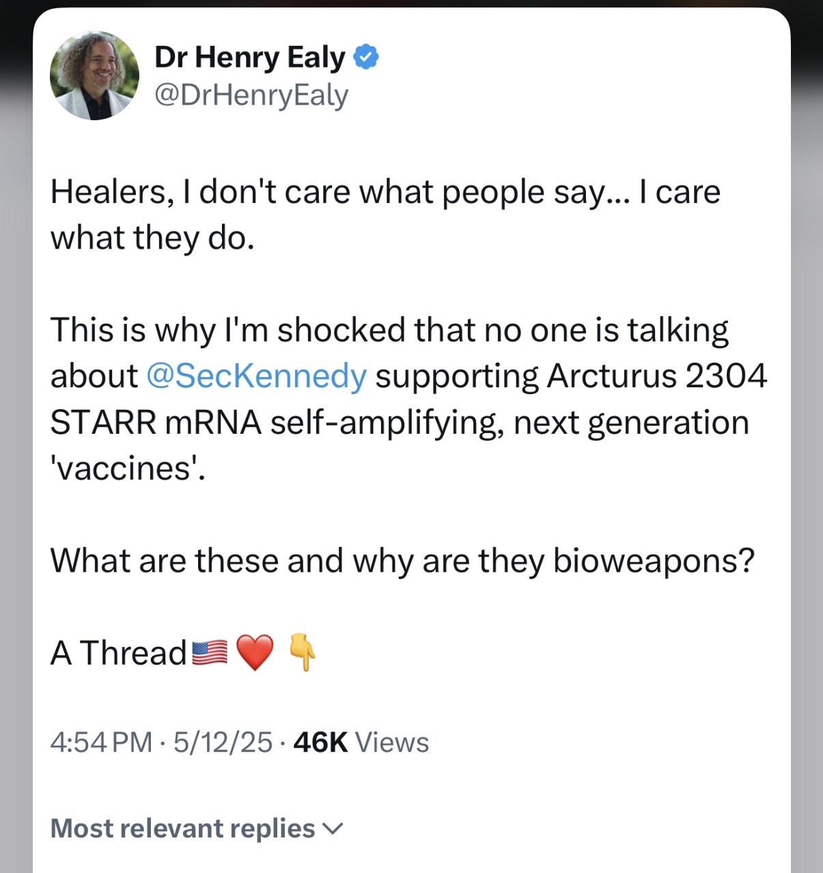
Task: Click the word 'vaccines' in the tweet
Action: pyautogui.click(x=127, y=469)
